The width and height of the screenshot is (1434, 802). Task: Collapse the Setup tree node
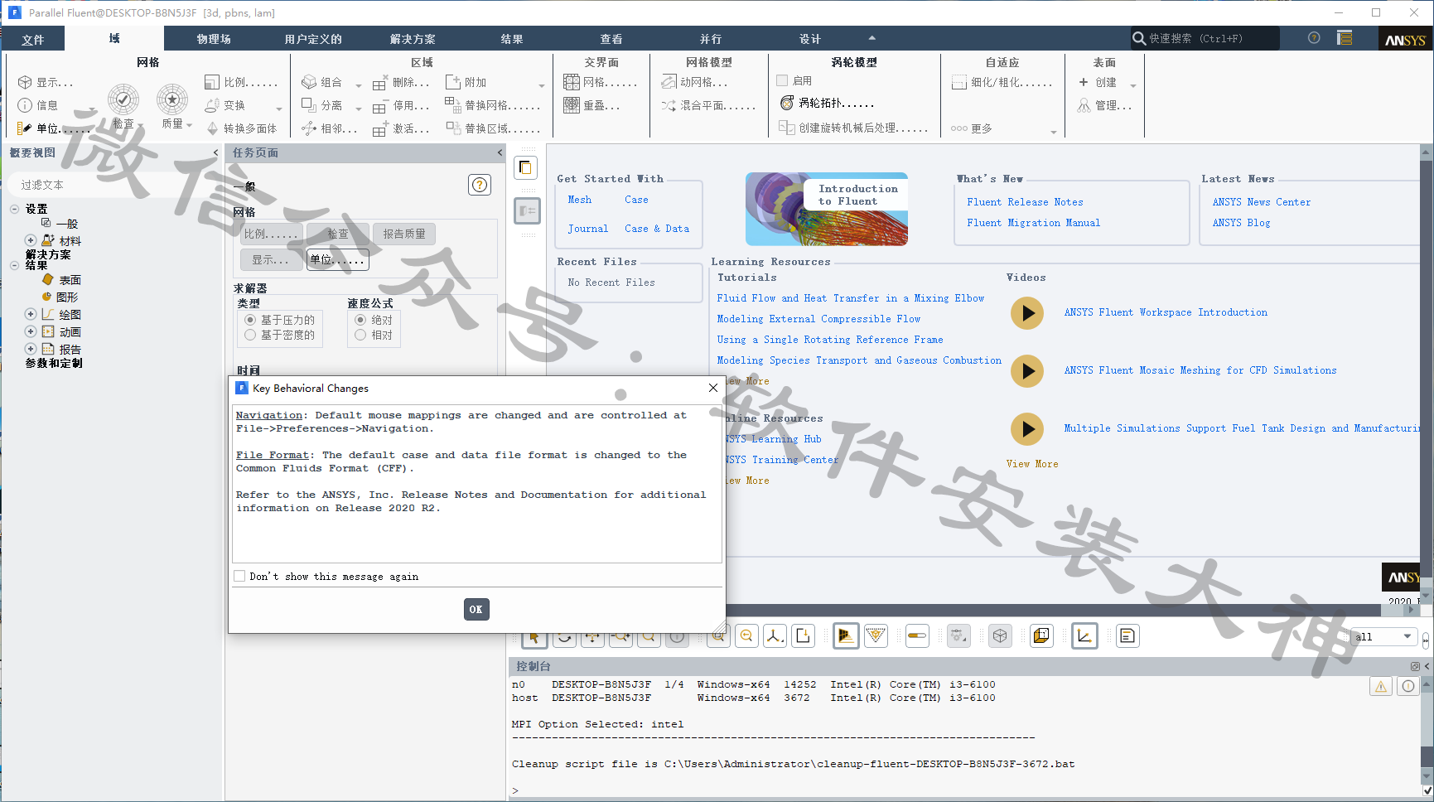coord(14,209)
